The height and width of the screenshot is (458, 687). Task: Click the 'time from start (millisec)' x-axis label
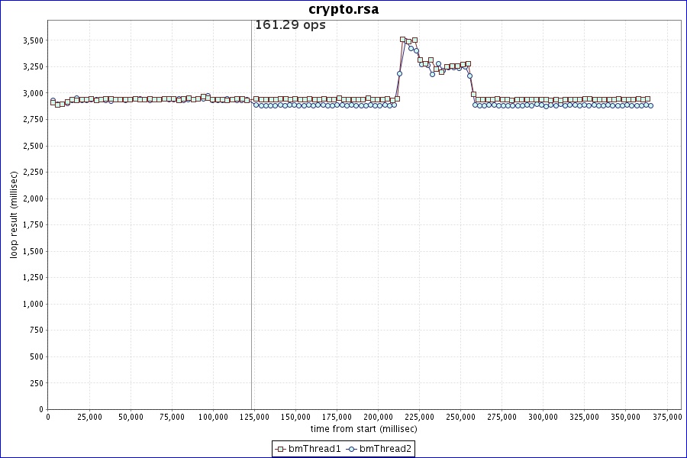pyautogui.click(x=364, y=429)
